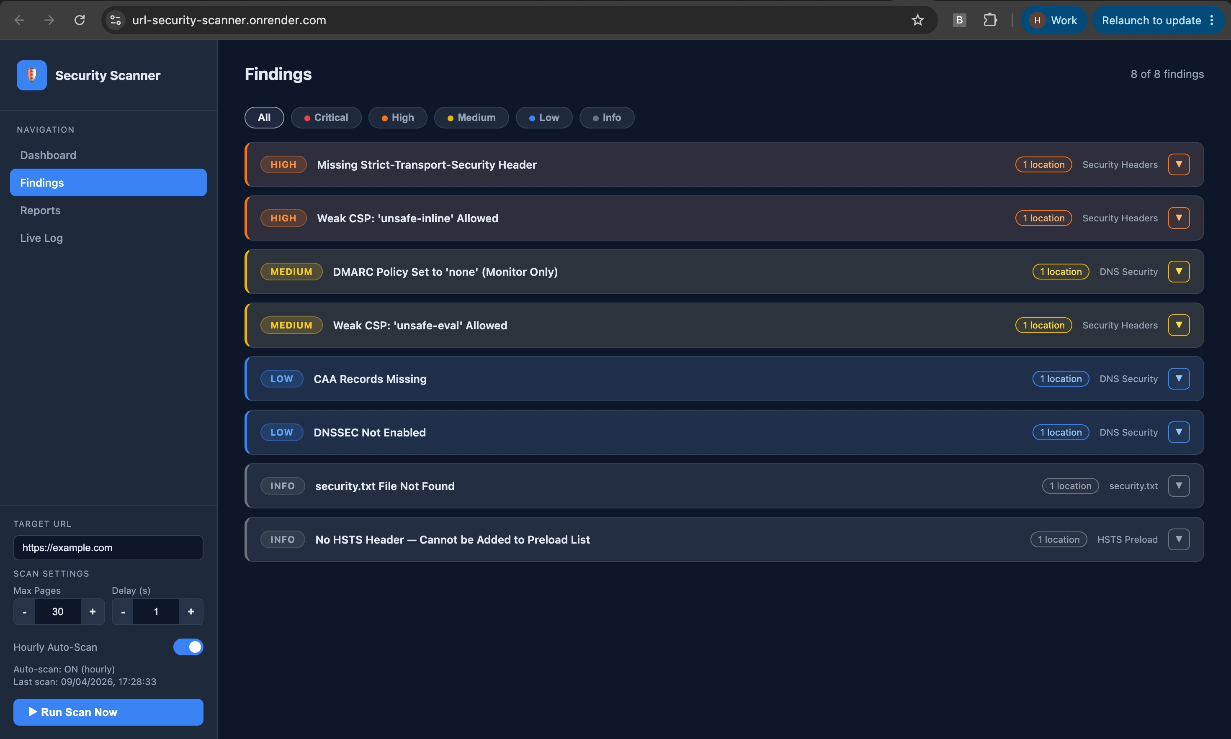1231x739 pixels.
Task: Click 'Last scan' timestamp text
Action: coord(85,681)
